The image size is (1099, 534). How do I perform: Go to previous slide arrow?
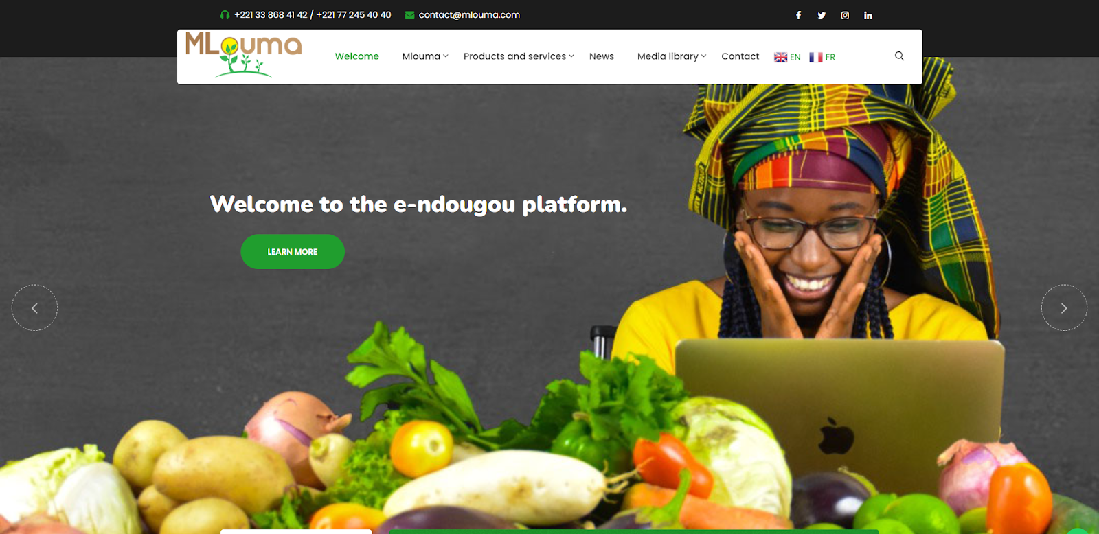(x=34, y=307)
